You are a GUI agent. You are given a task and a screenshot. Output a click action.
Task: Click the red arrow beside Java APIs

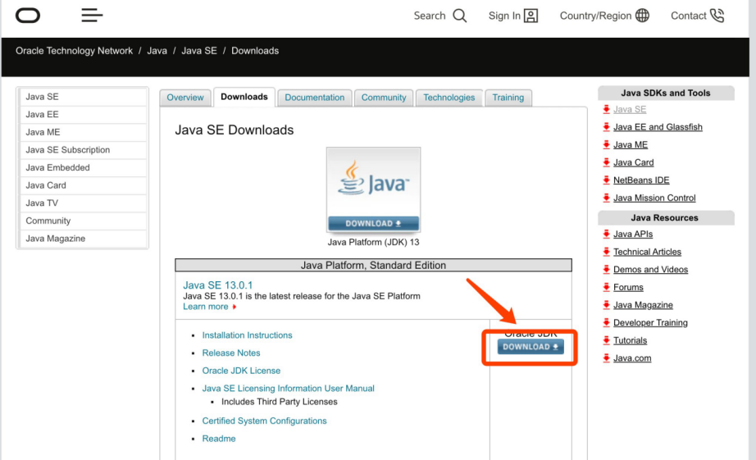(x=606, y=234)
